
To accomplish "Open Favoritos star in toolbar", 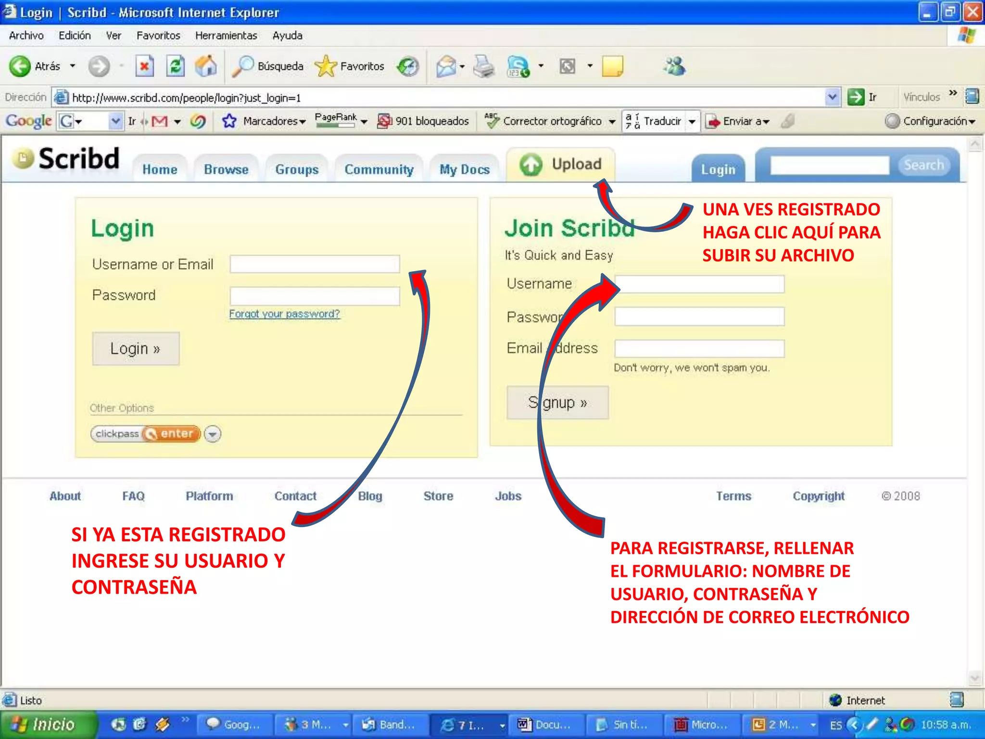I will pos(350,66).
